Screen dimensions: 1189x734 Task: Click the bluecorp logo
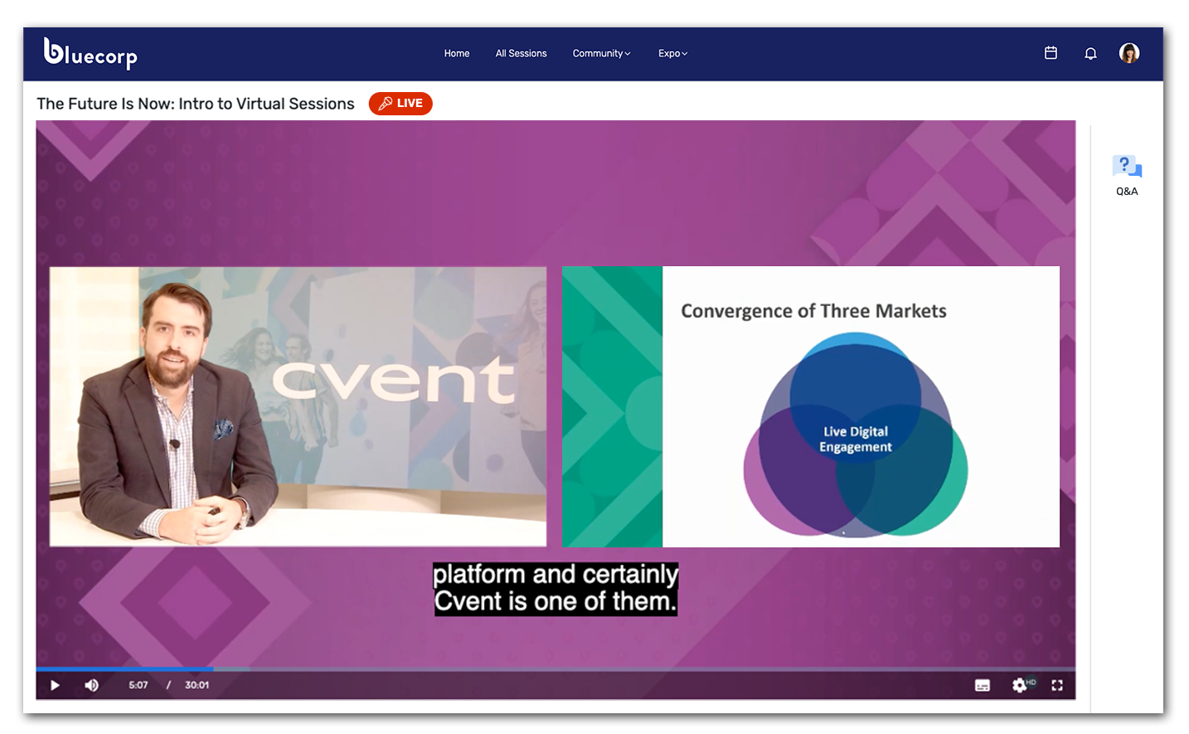(x=90, y=53)
